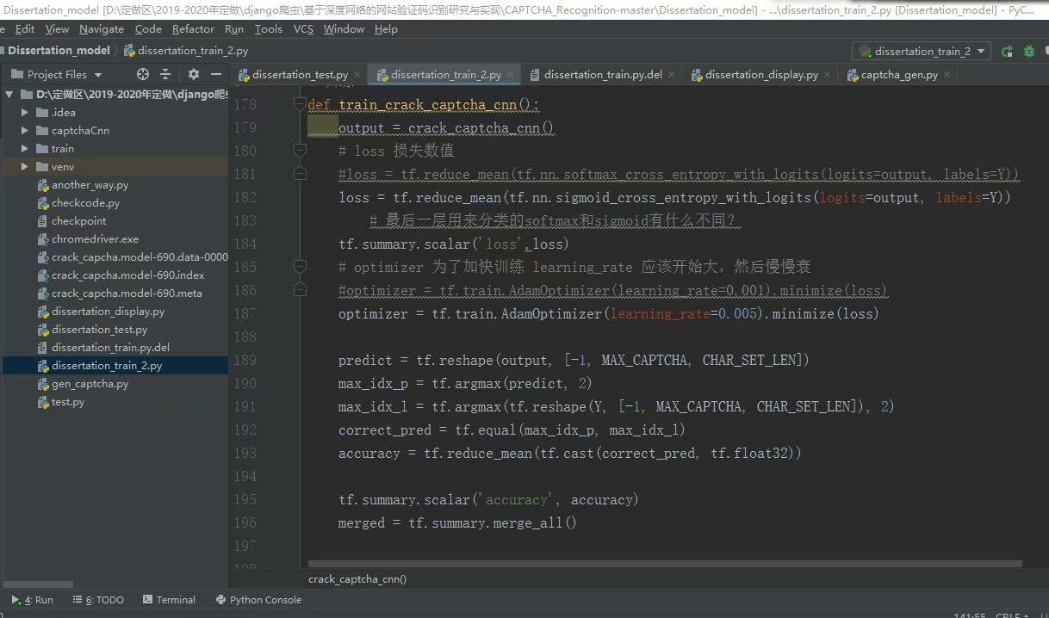Close the dissertation_test.py tab
The width and height of the screenshot is (1049, 618).
pos(357,75)
